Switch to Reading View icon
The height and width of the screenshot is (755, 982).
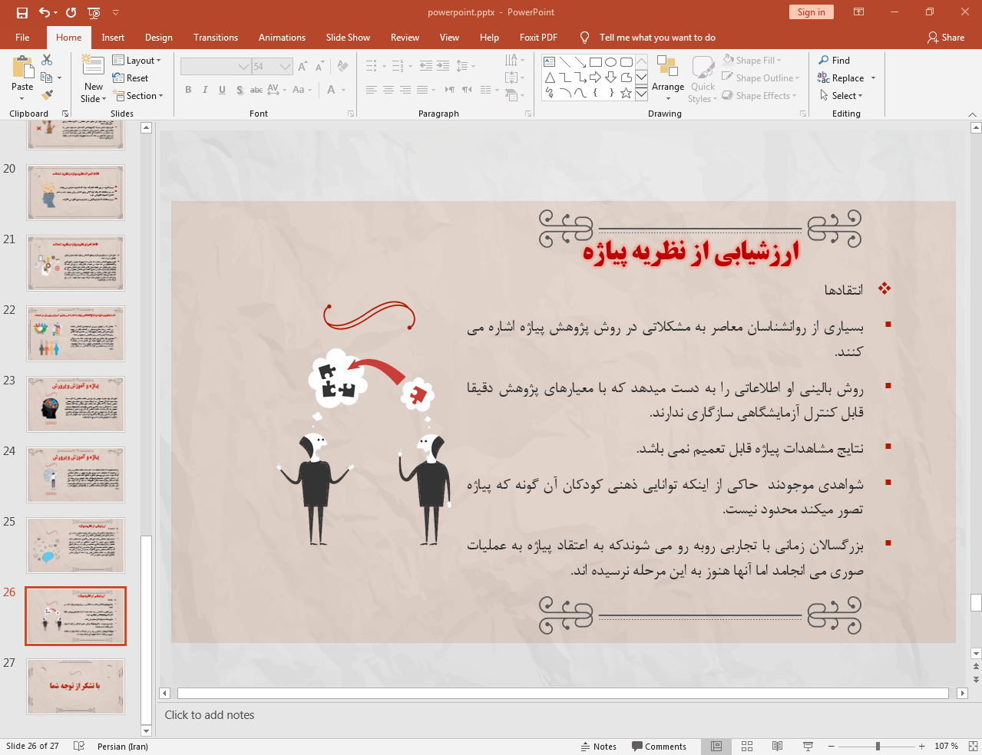click(x=777, y=747)
